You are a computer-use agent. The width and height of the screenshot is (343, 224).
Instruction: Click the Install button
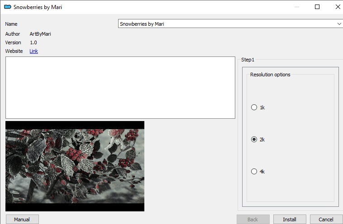[290, 219]
